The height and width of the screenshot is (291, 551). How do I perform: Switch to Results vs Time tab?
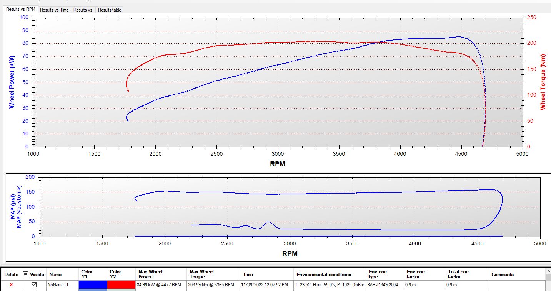pos(54,10)
